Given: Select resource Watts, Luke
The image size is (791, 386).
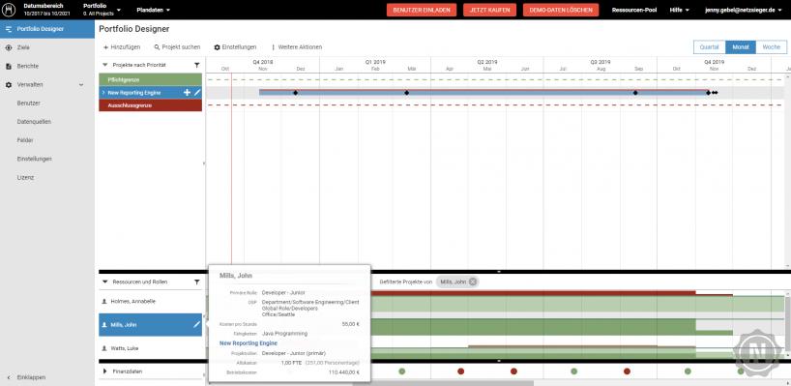Looking at the screenshot, I should (x=150, y=348).
